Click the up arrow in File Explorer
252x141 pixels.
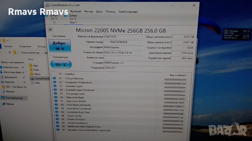coord(9,52)
